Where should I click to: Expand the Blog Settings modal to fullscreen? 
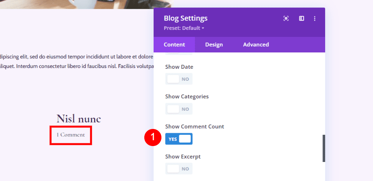(x=286, y=18)
